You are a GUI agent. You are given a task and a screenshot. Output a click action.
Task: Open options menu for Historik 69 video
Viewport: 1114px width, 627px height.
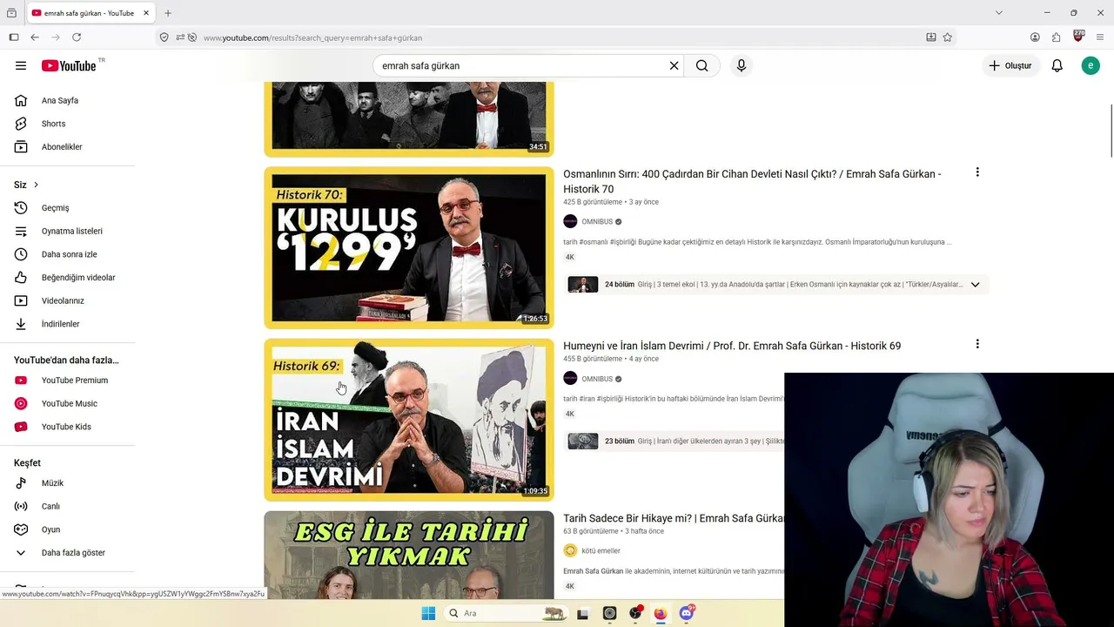pos(977,344)
